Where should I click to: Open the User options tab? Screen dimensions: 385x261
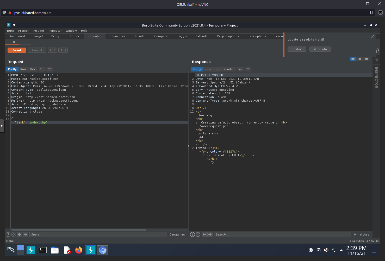point(257,36)
